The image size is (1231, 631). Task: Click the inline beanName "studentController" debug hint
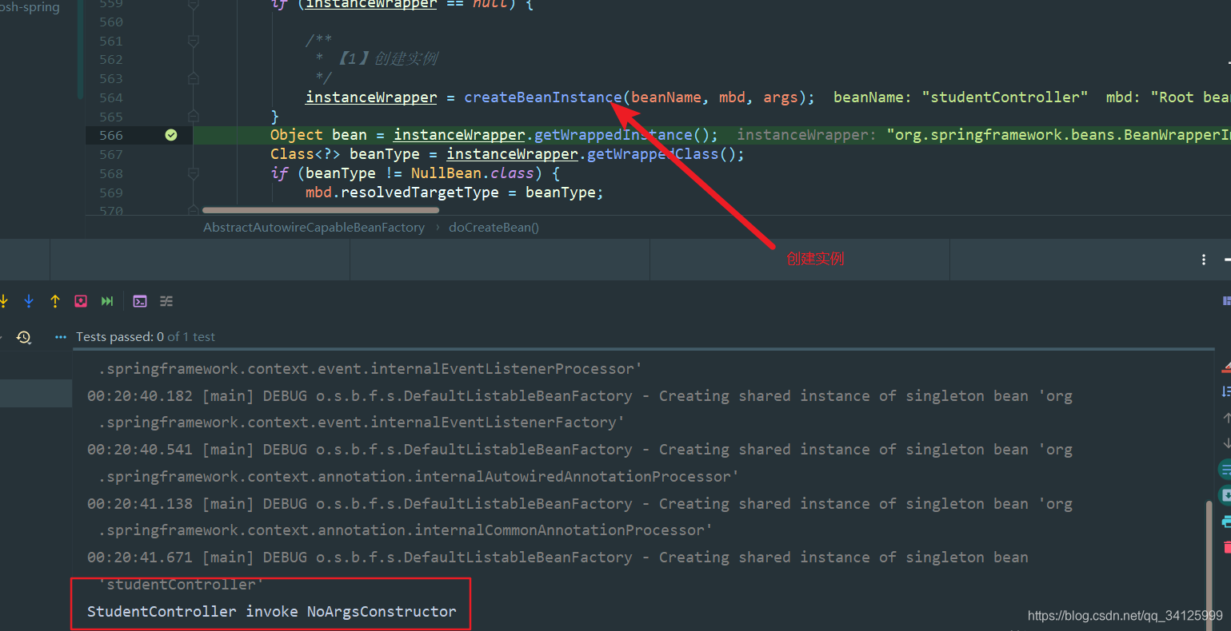click(961, 97)
